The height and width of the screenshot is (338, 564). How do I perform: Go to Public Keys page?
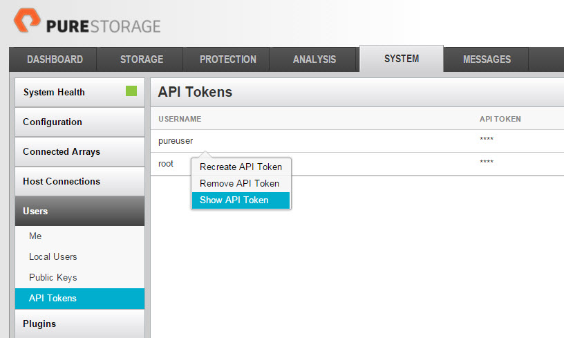53,278
